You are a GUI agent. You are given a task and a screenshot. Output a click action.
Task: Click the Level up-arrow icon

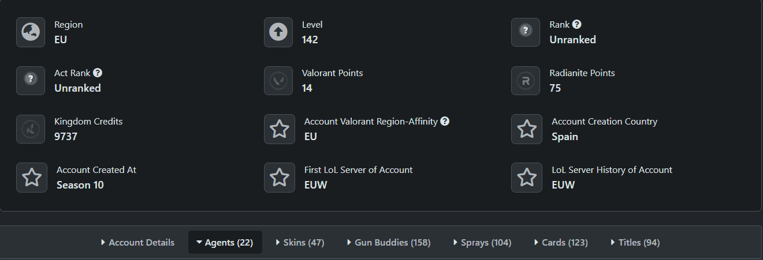click(278, 32)
